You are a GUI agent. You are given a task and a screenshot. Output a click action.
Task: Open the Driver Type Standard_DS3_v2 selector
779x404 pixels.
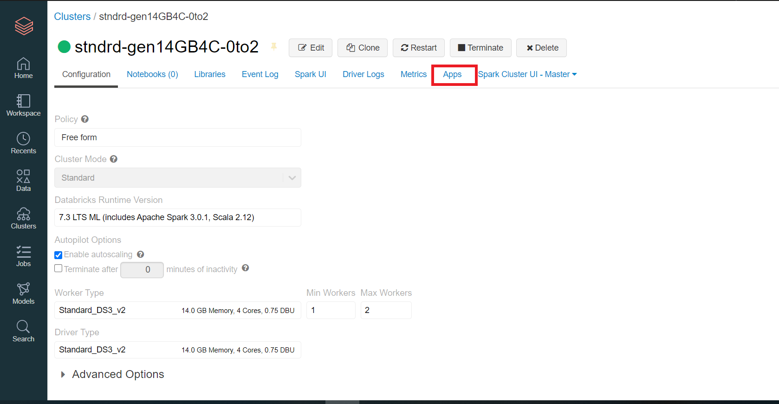(x=178, y=350)
